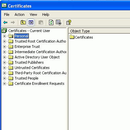Click the Third-Party Root Certification folder icon
This screenshot has height=130, width=130.
[11, 73]
